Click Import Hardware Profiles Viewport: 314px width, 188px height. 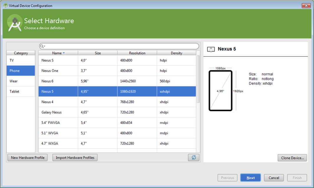pos(75,158)
